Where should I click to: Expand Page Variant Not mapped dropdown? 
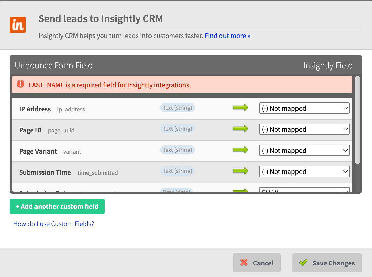304,151
